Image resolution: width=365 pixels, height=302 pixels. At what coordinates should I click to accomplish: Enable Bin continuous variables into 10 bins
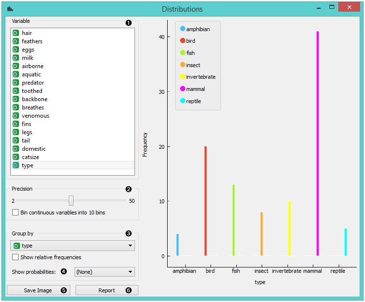pyautogui.click(x=16, y=213)
